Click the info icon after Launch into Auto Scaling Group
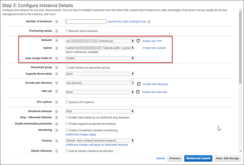Viewport: 244px width, 165px height. pos(149,22)
